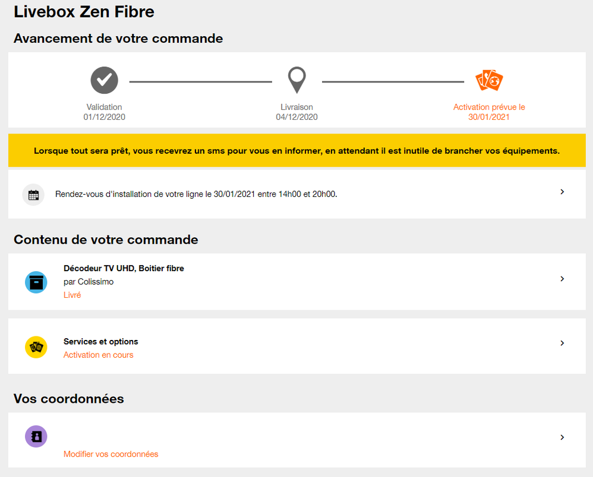
Task: Expand the Vos coordonnées row chevron
Action: [562, 437]
